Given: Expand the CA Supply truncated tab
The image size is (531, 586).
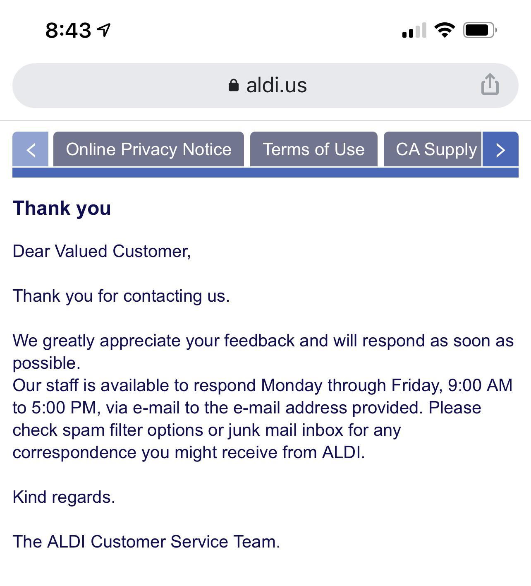Looking at the screenshot, I should (x=500, y=150).
